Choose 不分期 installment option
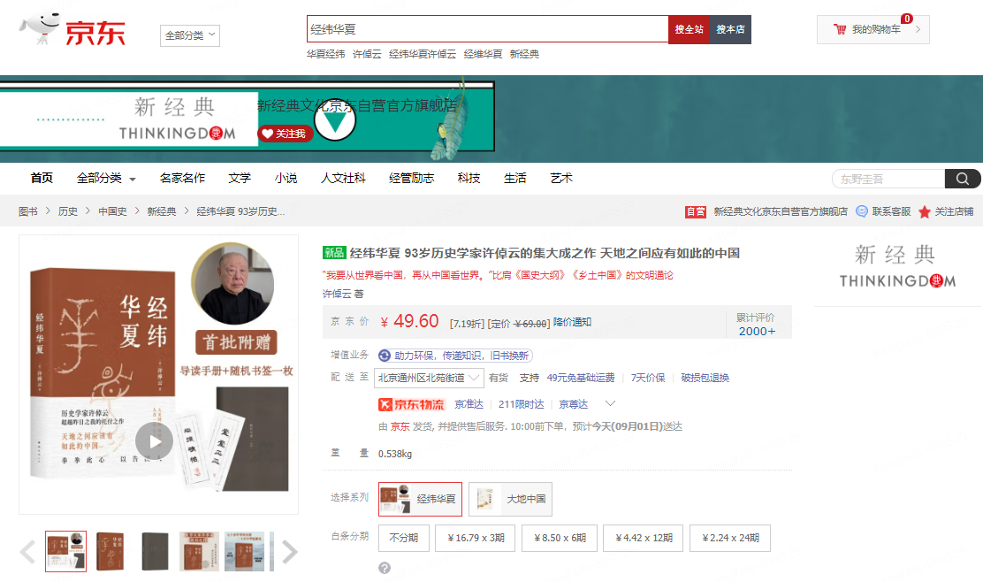This screenshot has width=983, height=582. pos(404,538)
